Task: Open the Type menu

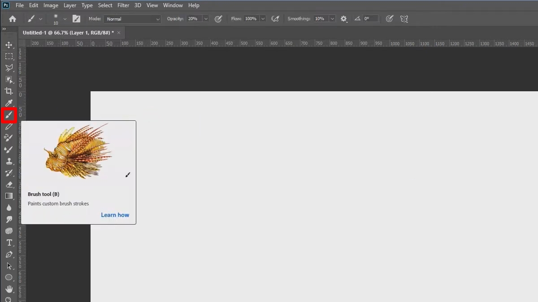Action: click(87, 5)
